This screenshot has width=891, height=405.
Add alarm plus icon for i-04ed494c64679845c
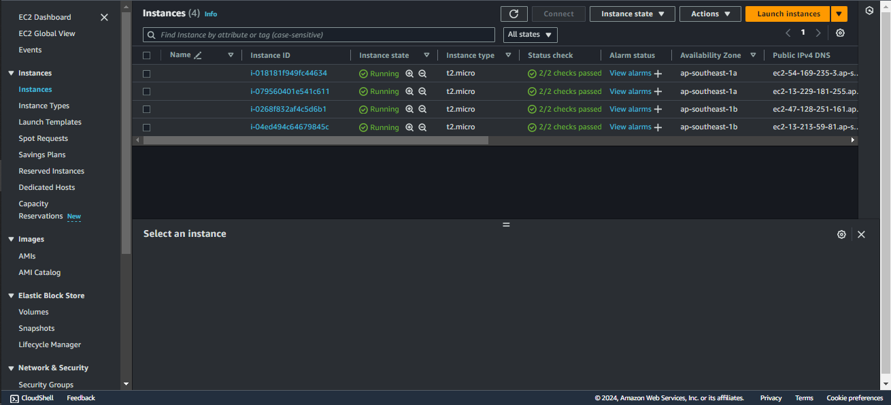pos(658,127)
